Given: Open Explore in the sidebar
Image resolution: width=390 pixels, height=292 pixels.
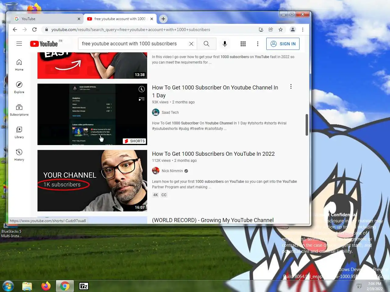Looking at the screenshot, I should coord(19,88).
